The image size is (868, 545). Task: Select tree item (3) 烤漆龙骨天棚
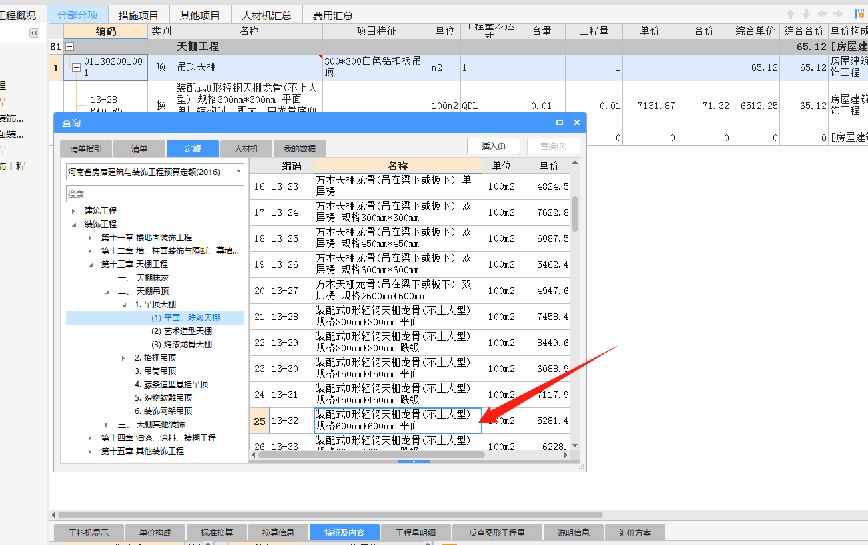coord(181,345)
